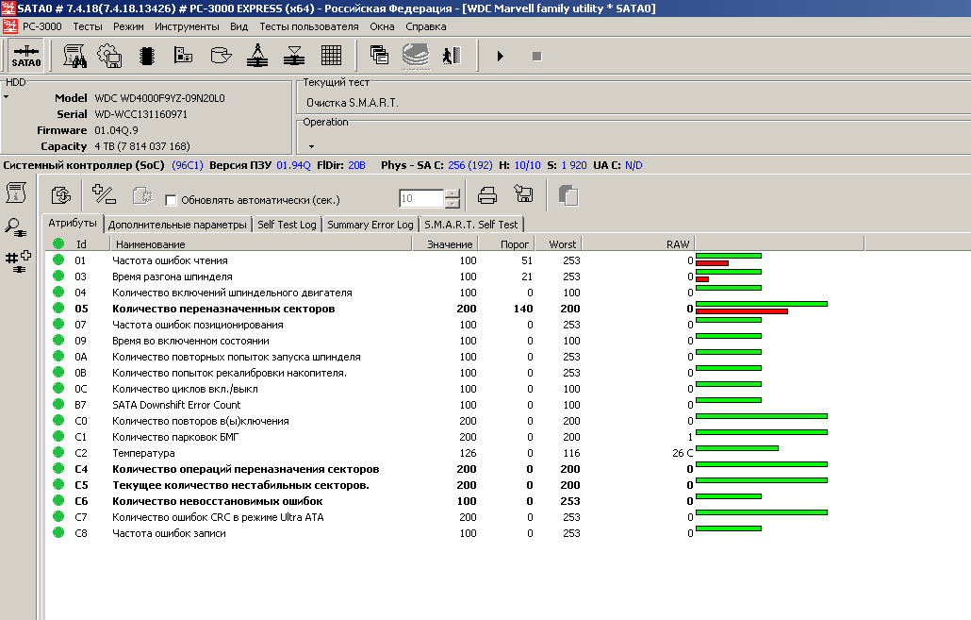Expand the Operation panel arrow
This screenshot has height=620, width=971.
point(311,147)
